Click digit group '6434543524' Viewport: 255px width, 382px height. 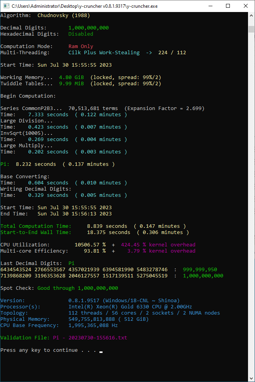pos(16,270)
